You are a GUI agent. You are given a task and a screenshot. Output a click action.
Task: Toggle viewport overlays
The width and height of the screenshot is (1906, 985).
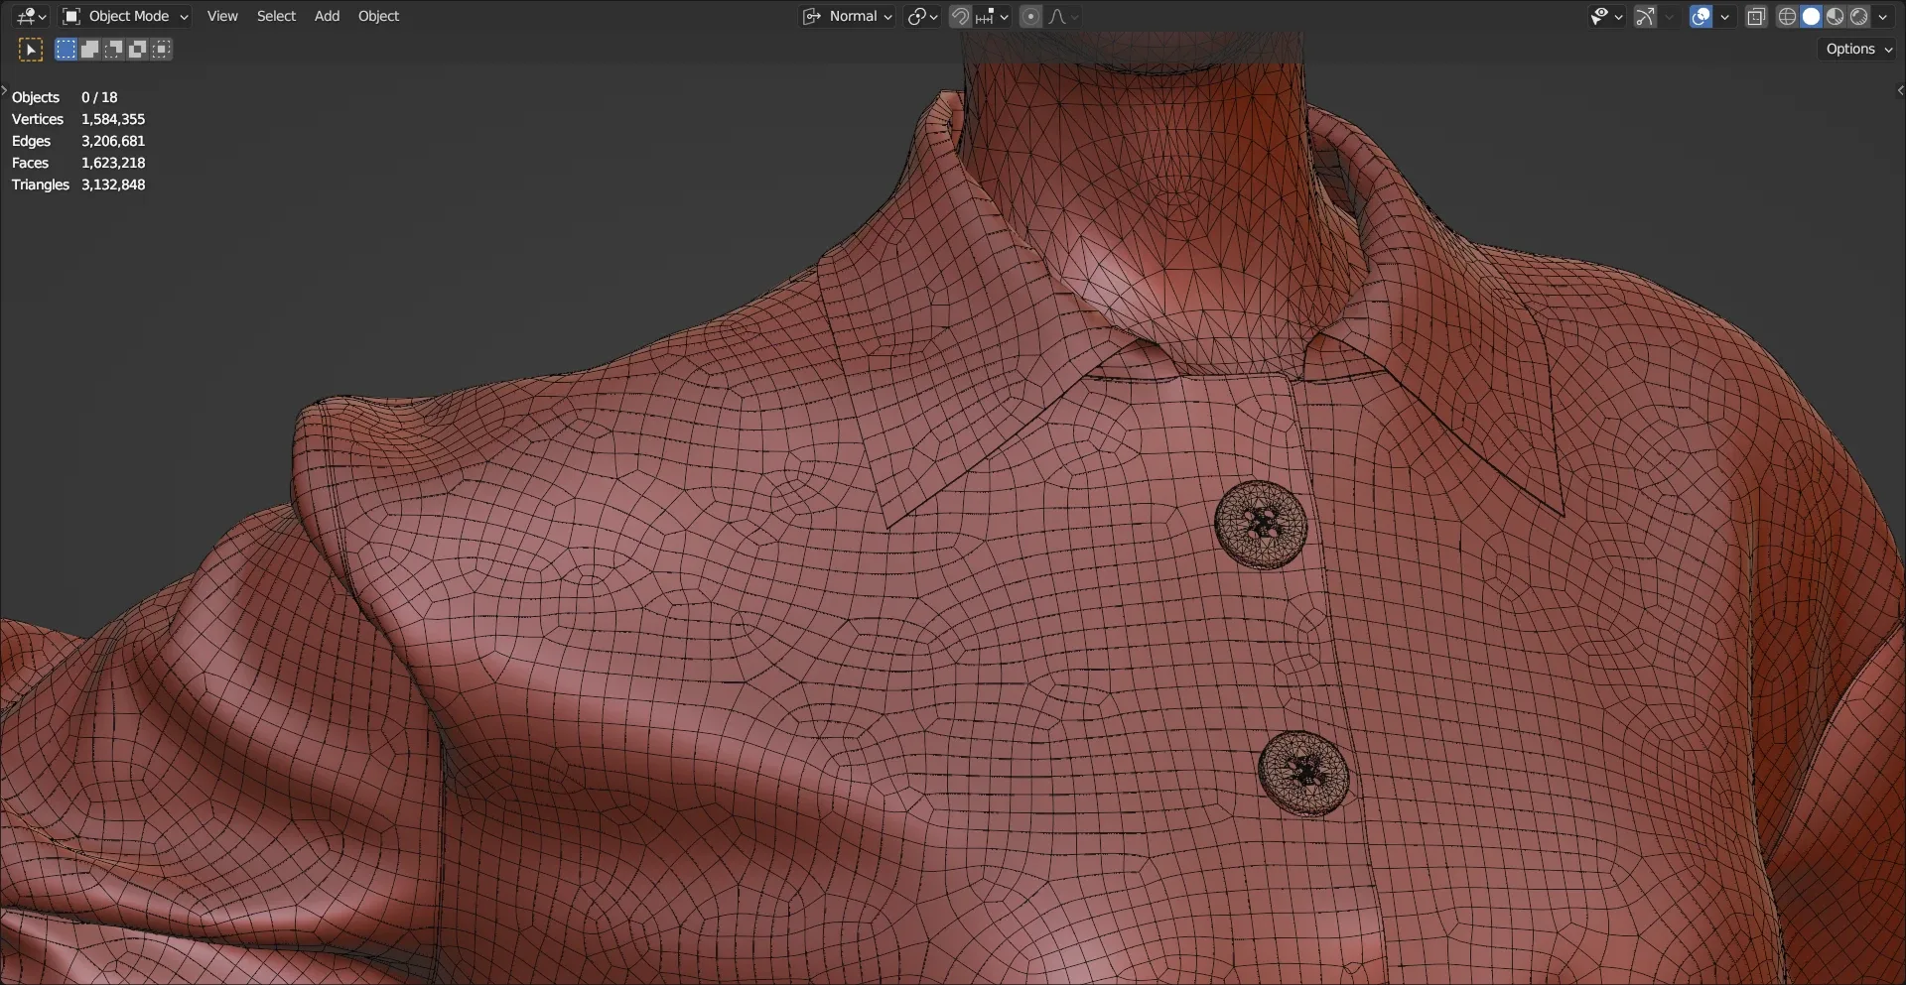pos(1701,16)
